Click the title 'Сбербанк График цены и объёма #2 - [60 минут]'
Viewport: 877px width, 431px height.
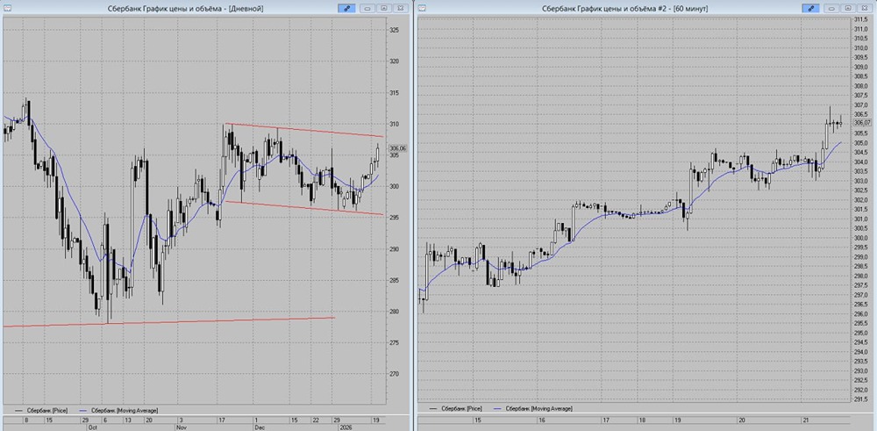click(624, 9)
